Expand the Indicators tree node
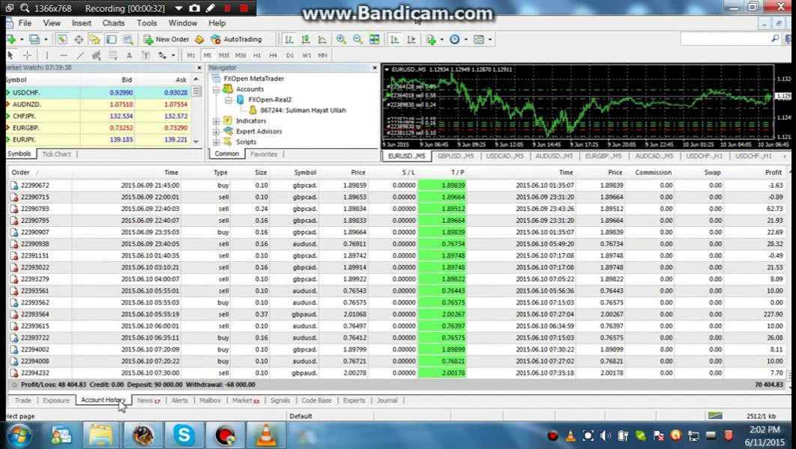796x449 pixels. point(217,121)
